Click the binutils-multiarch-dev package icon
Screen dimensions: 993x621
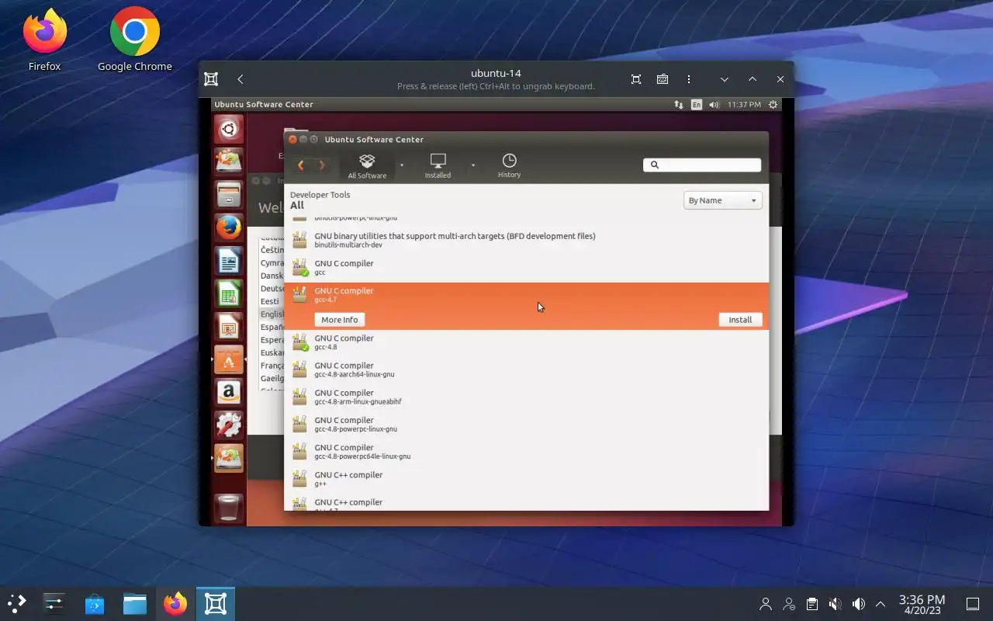(299, 240)
